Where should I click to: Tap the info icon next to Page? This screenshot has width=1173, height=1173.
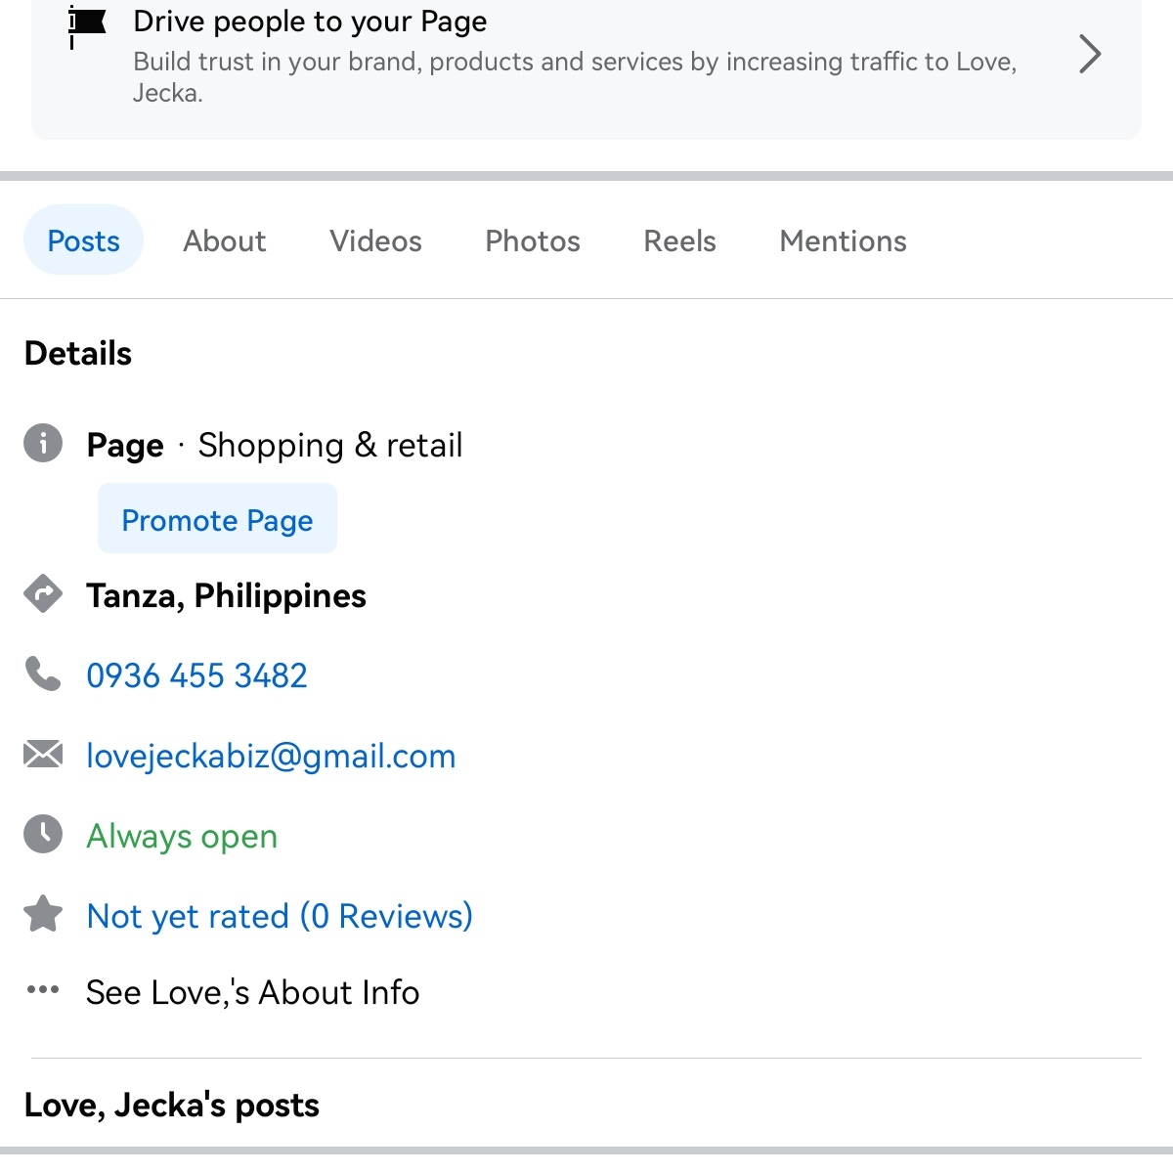(x=43, y=444)
